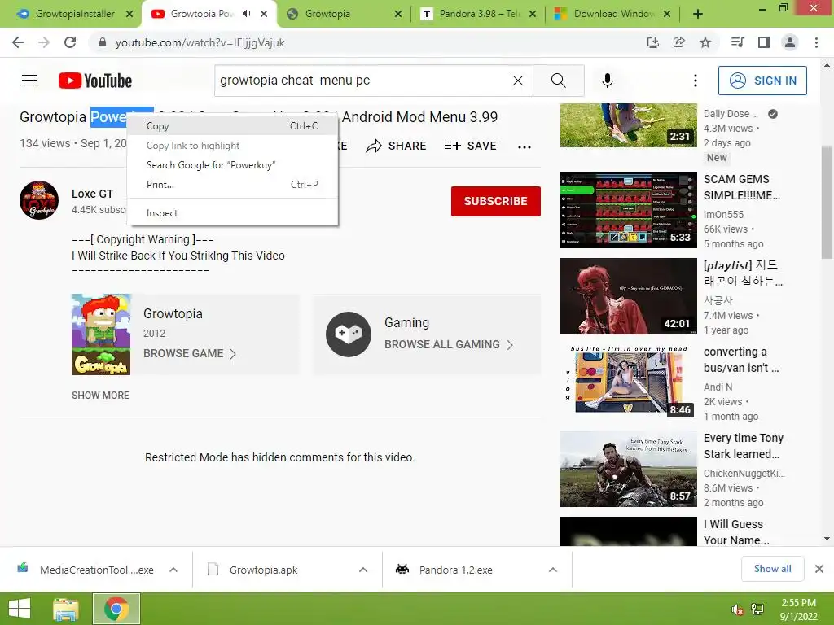Click the install app icon in address bar
Screen dimensions: 834x625
tap(652, 42)
